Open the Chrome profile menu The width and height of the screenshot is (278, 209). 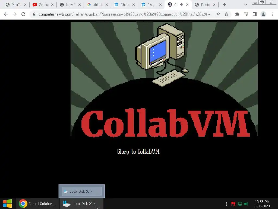click(x=263, y=14)
